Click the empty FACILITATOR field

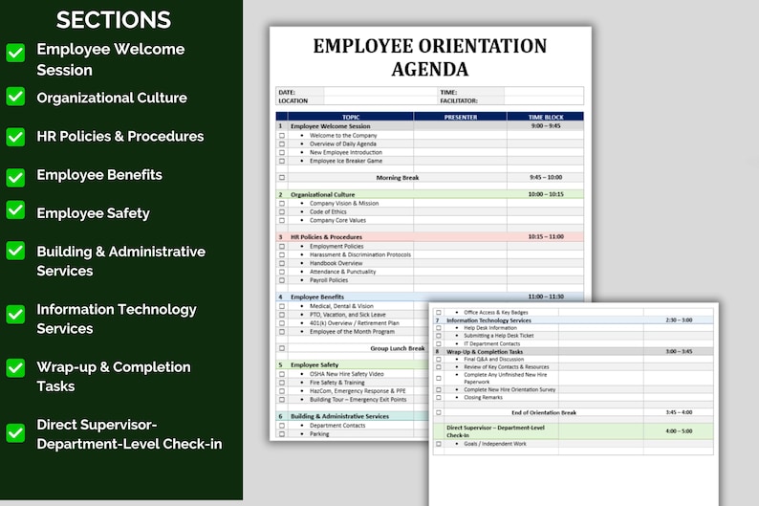[x=544, y=100]
